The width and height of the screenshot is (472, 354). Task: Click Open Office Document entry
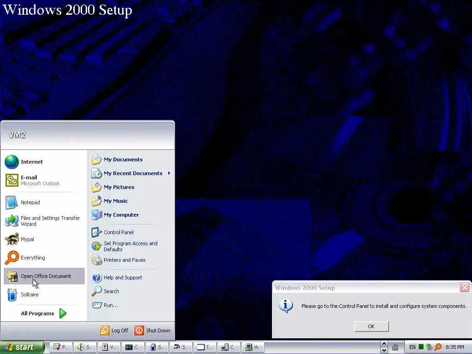(44, 276)
